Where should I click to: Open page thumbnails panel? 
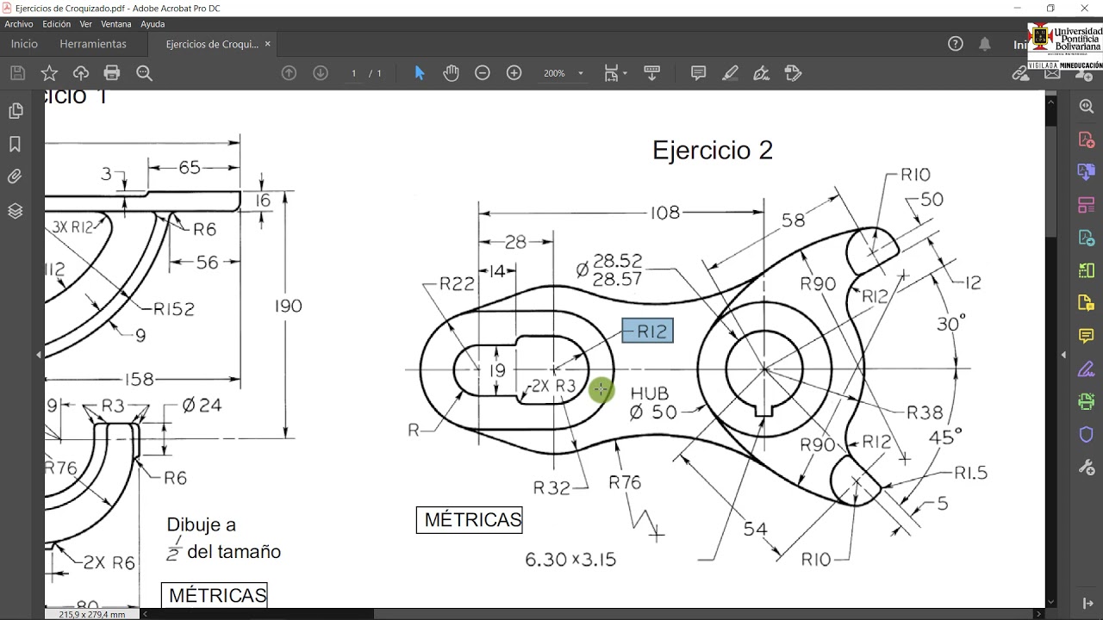(x=15, y=111)
